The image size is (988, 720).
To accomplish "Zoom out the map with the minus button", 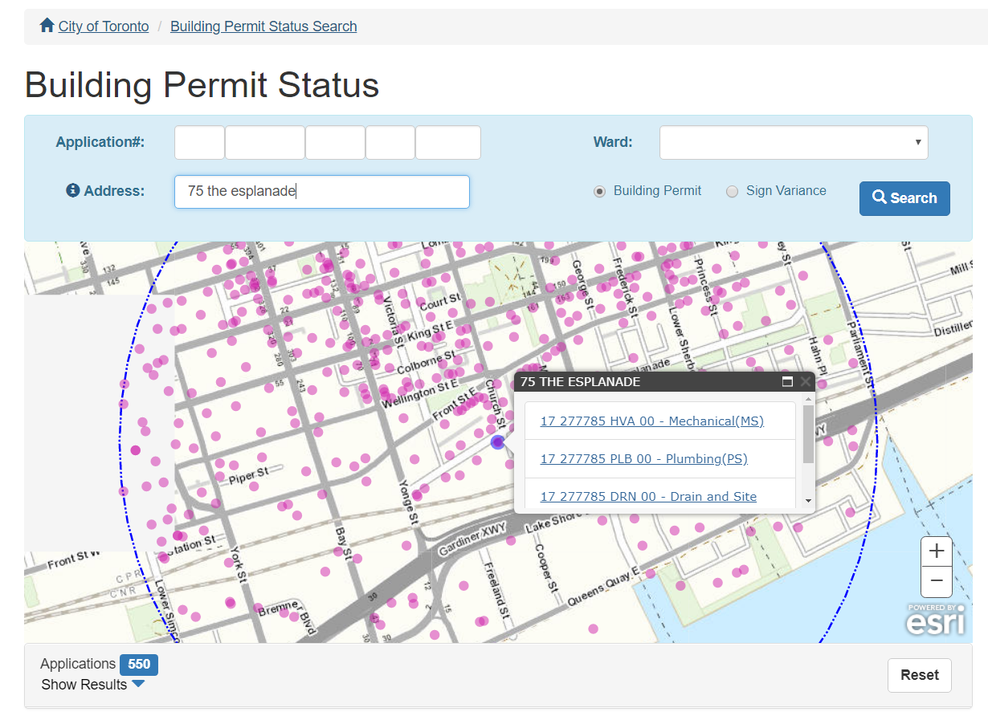I will 936,581.
